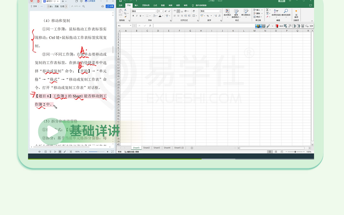The height and width of the screenshot is (215, 344).
Task: Open a new WPS tab with plus
Action: point(63,1)
